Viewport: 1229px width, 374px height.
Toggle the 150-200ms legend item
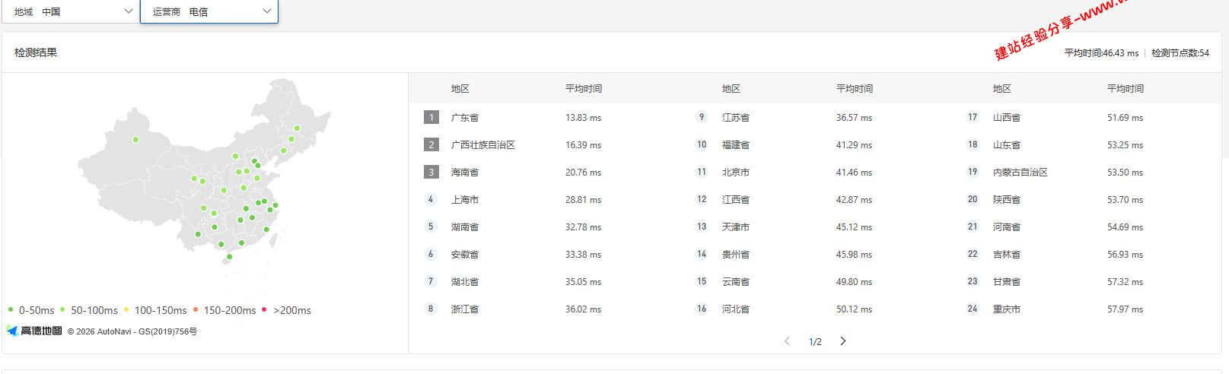[224, 310]
